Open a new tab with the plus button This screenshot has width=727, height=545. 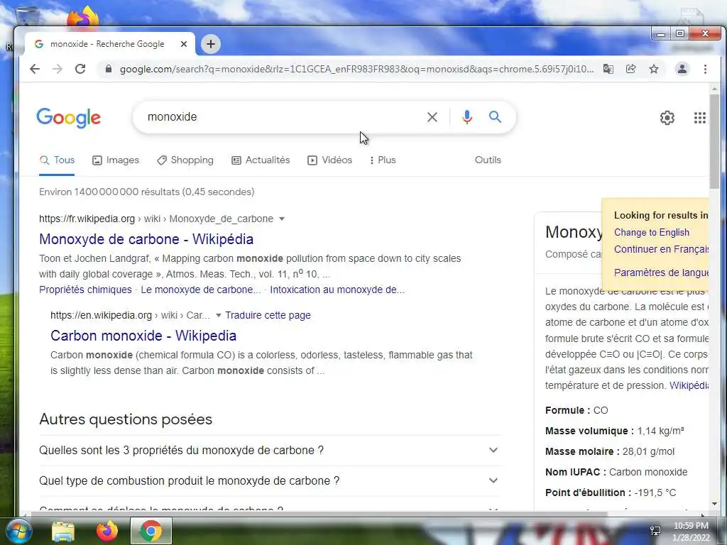pyautogui.click(x=210, y=44)
